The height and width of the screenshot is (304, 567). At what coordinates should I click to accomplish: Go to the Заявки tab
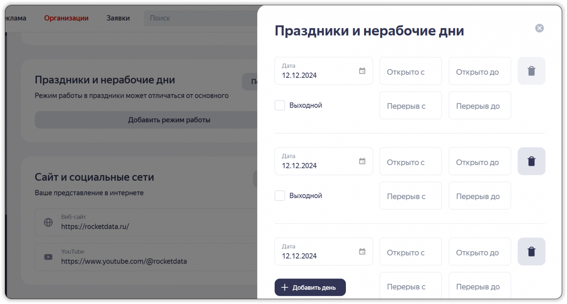coord(118,18)
